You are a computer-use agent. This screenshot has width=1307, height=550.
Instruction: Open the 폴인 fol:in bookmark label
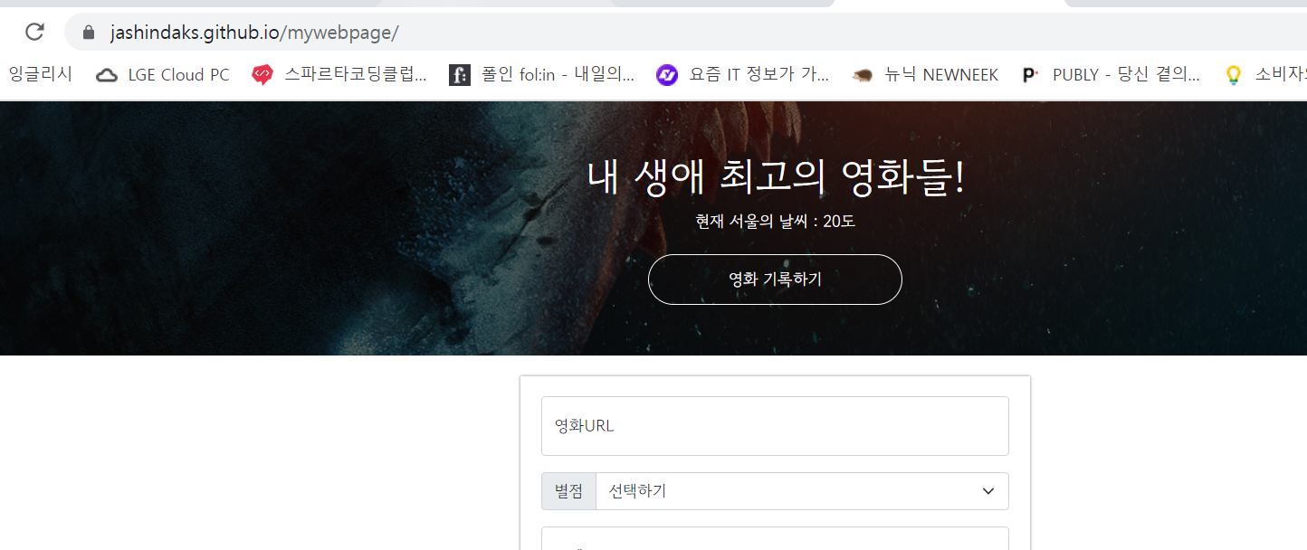558,75
